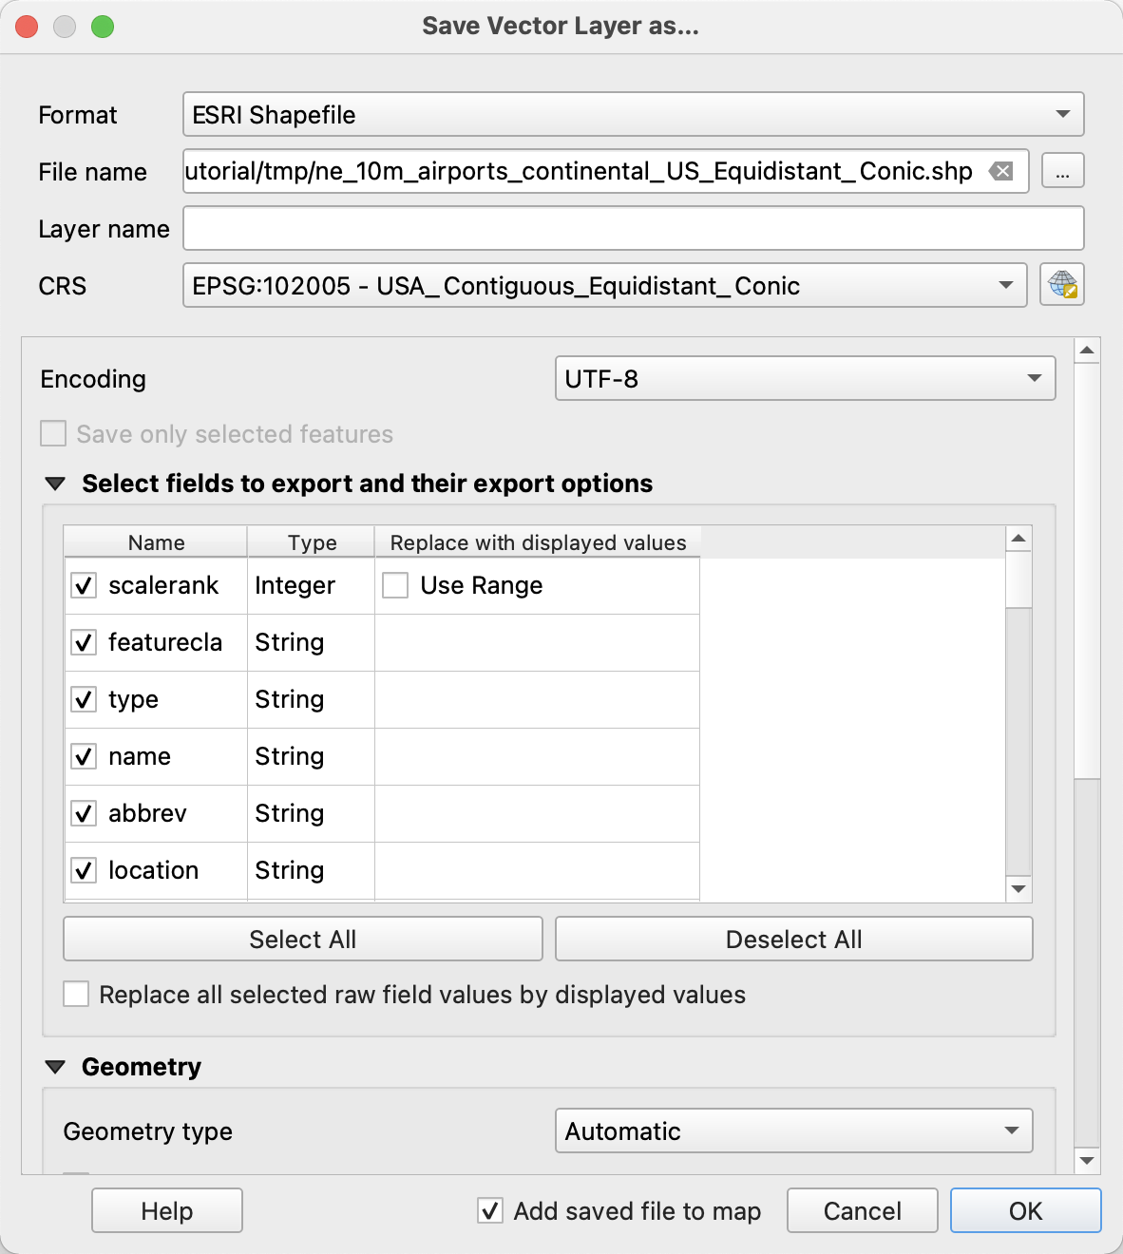Viewport: 1123px width, 1254px height.
Task: Clear the file name text with the X icon
Action: [1000, 171]
